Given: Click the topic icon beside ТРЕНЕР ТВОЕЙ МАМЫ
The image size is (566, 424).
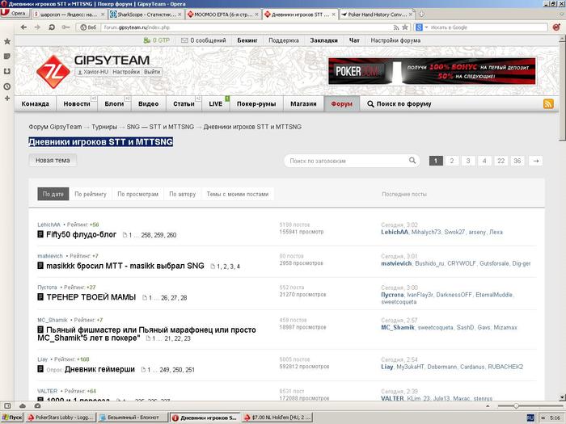Looking at the screenshot, I should coord(40,297).
